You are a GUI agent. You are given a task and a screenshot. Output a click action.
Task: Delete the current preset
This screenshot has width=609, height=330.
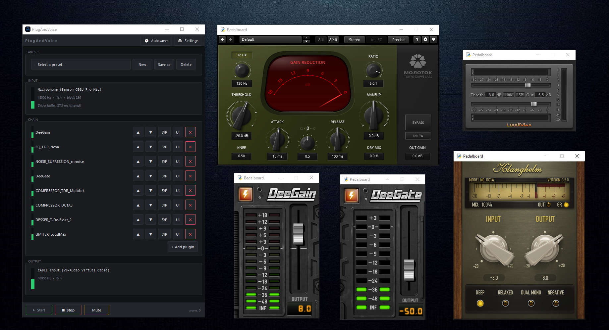coord(186,65)
